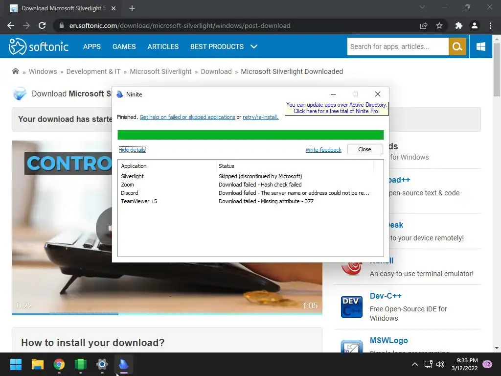Image resolution: width=501 pixels, height=376 pixels.
Task: Click the orange search magnifier button
Action: [457, 47]
